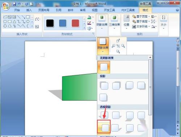Image resolution: width=181 pixels, height=137 pixels.
Task: Toggle shadow on/off percent icon
Action: point(118,46)
